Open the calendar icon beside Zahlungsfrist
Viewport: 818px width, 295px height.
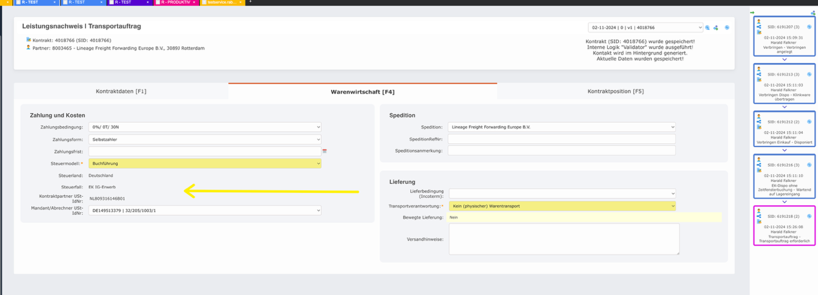point(325,150)
